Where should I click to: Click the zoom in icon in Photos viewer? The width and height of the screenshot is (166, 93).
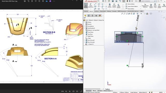[x=70, y=91]
